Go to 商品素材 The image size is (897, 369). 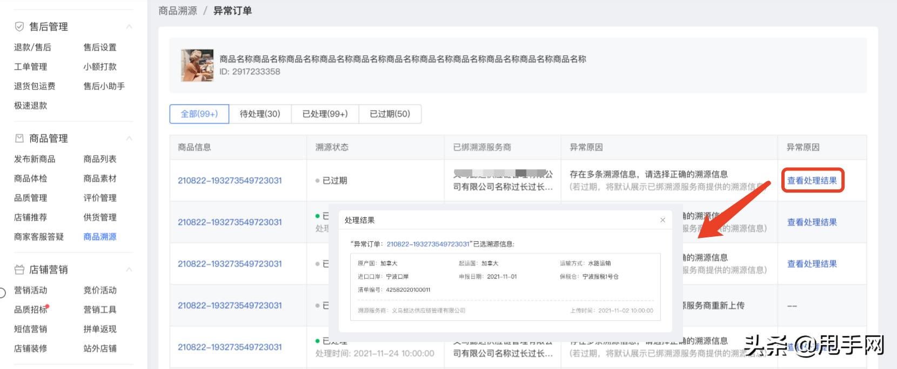coord(100,179)
